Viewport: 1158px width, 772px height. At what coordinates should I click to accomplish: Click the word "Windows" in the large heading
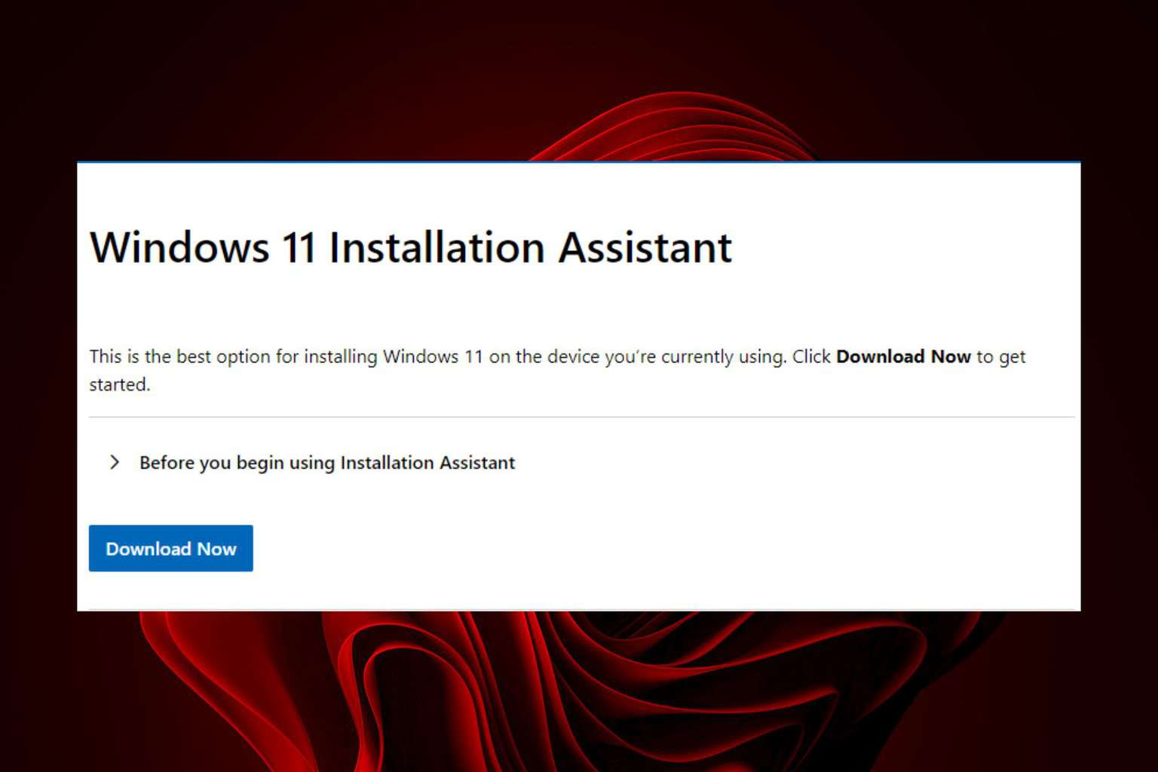pyautogui.click(x=179, y=247)
